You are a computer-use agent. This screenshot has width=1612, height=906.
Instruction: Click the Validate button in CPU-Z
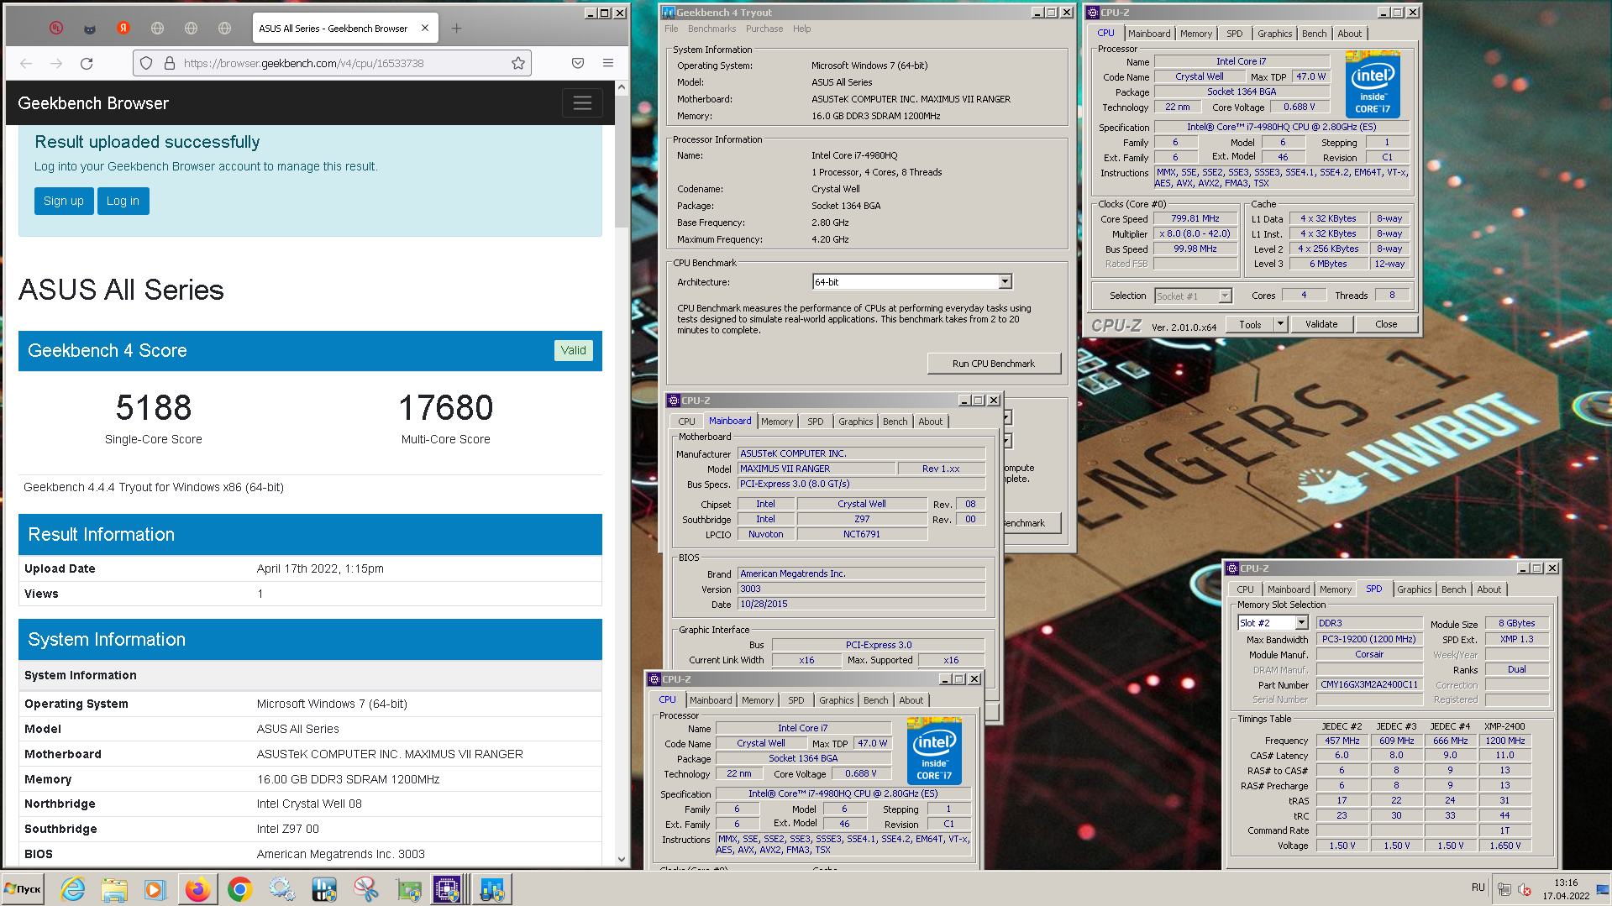point(1321,324)
